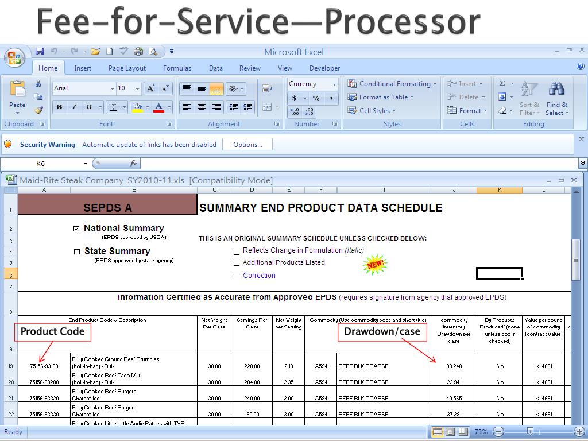Click the vertical scrollbar thumb

tap(575, 260)
